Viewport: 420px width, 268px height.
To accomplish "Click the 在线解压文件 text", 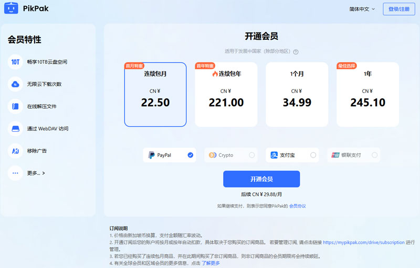I will tap(42, 106).
